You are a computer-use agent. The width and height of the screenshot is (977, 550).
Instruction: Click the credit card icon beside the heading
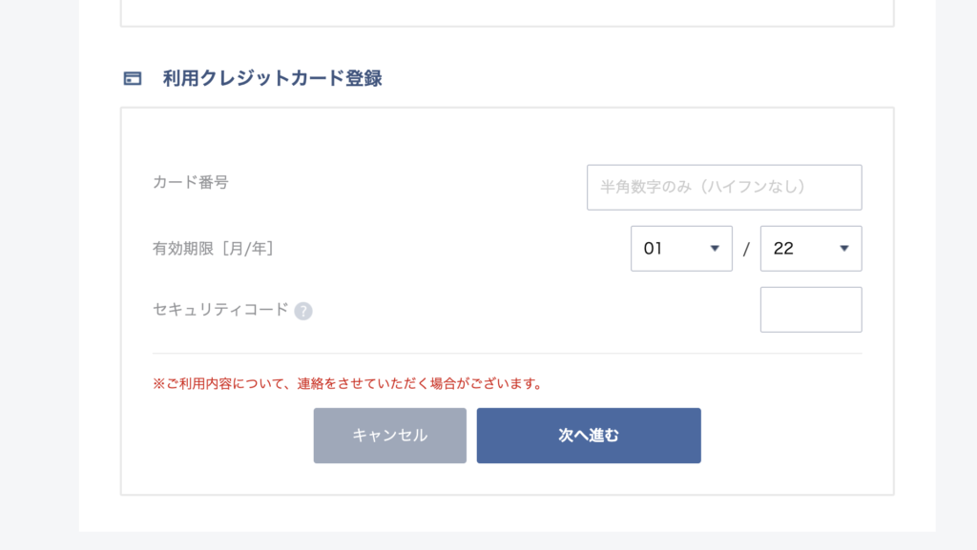(x=132, y=78)
